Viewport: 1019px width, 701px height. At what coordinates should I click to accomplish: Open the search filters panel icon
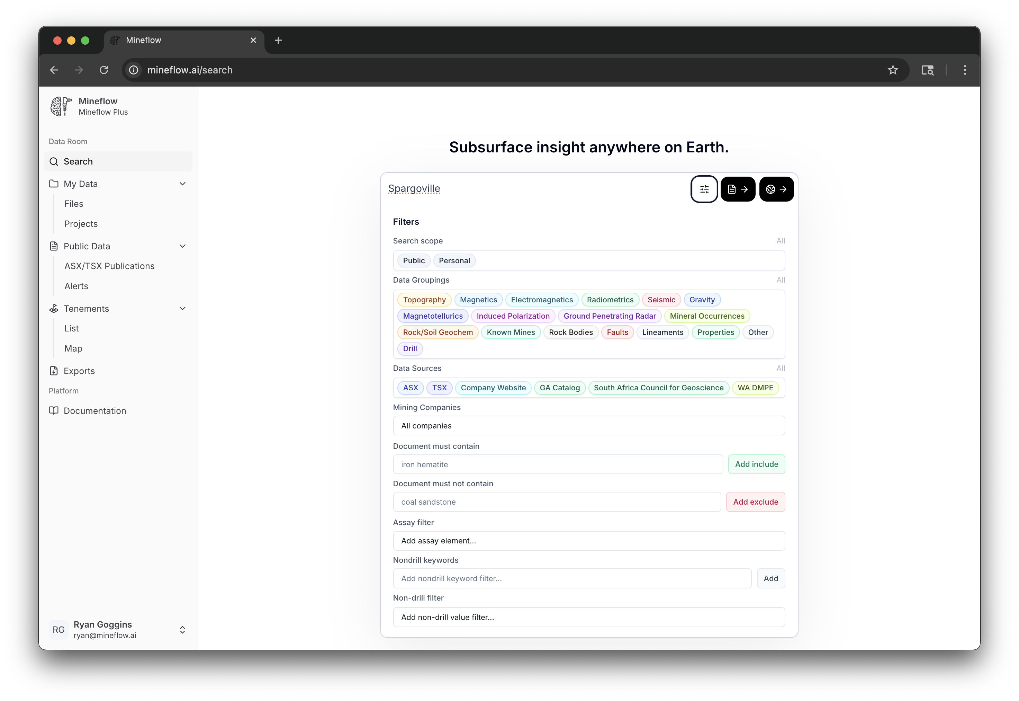coord(704,189)
